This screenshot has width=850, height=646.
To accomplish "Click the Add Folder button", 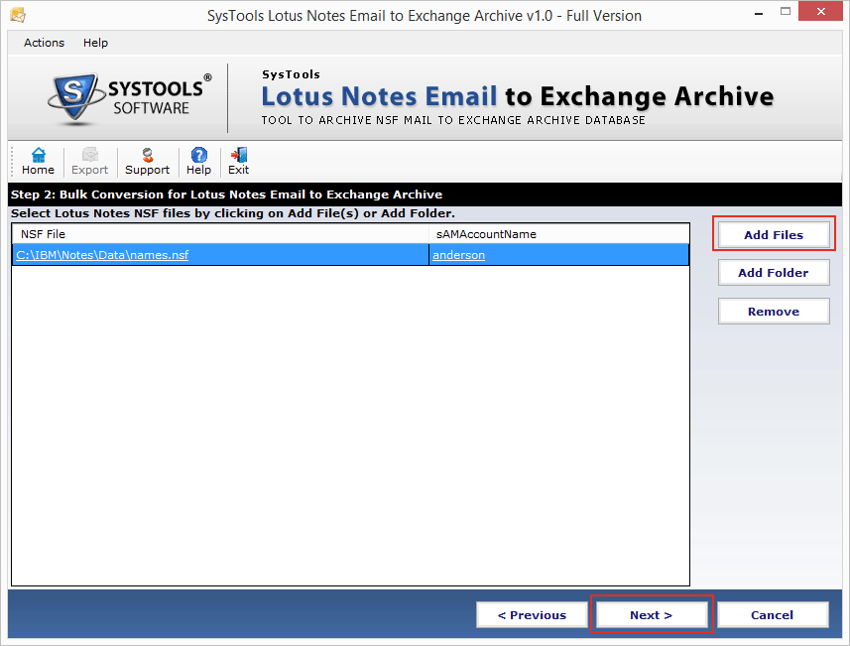I will (x=774, y=273).
